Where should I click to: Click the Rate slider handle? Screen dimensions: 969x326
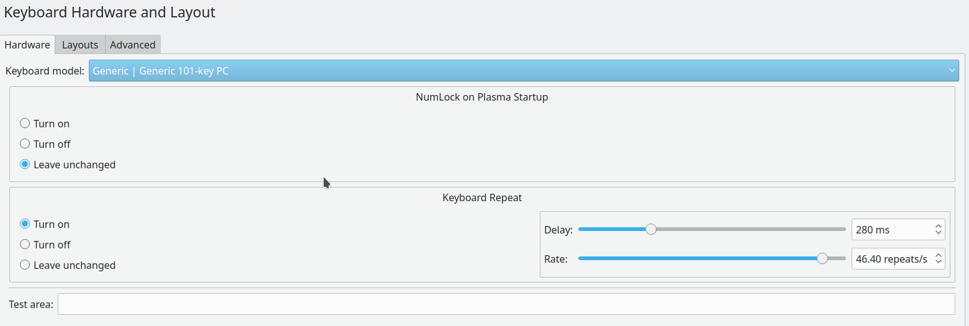pos(822,259)
